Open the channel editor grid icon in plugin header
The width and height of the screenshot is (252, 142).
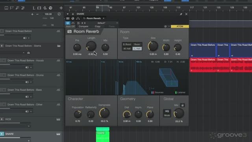[x=68, y=19]
